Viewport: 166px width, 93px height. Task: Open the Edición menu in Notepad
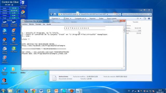[x=31, y=24]
